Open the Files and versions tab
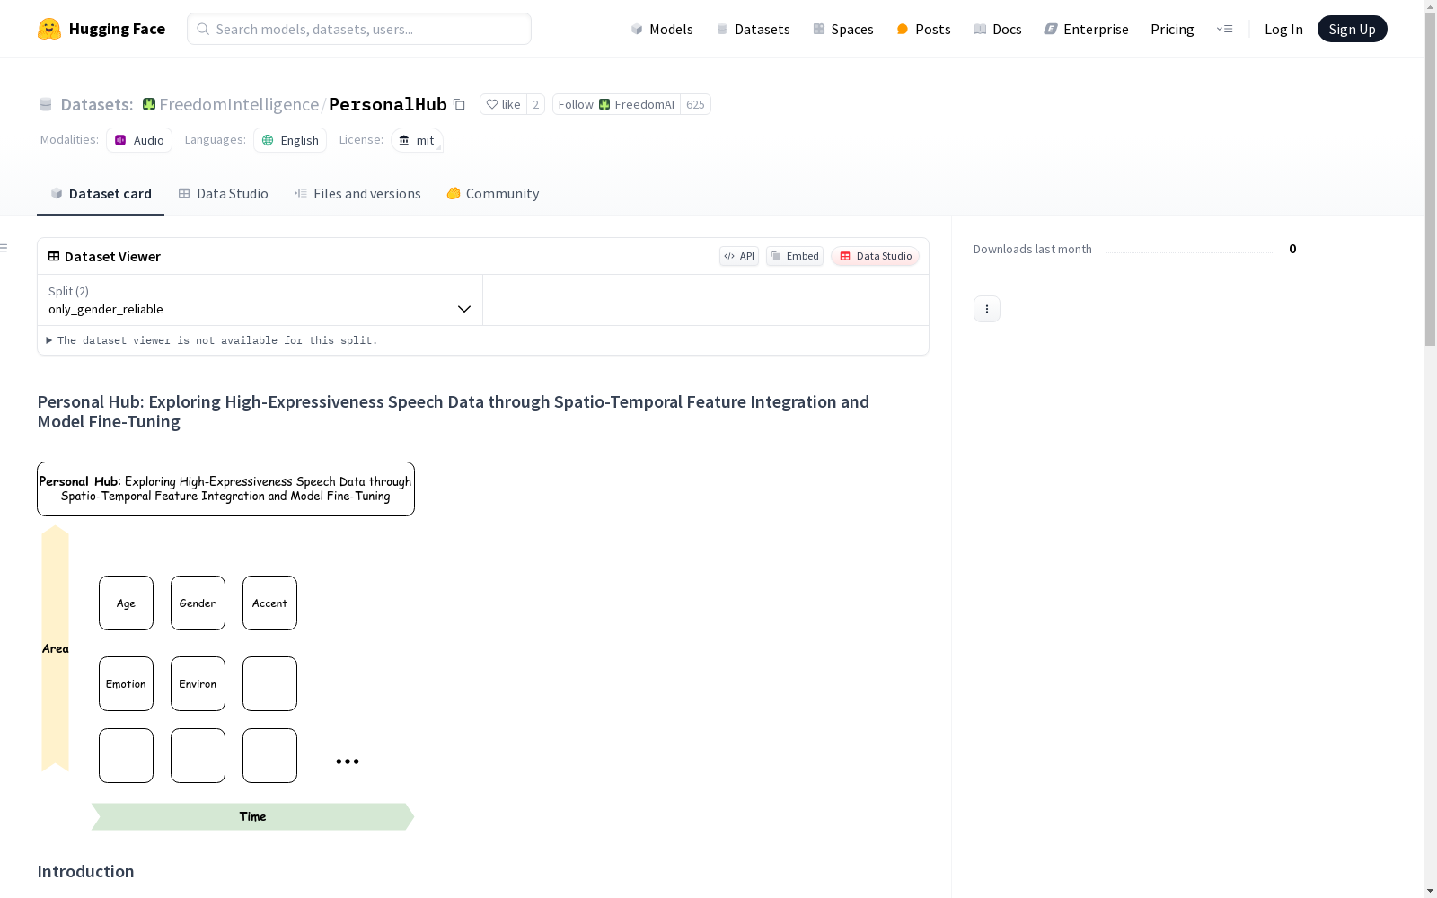 tap(357, 194)
